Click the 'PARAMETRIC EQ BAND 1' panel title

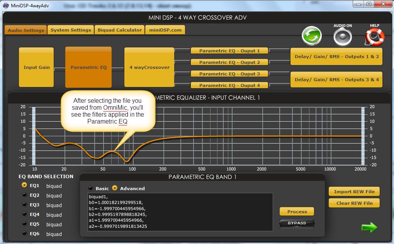[202, 177]
